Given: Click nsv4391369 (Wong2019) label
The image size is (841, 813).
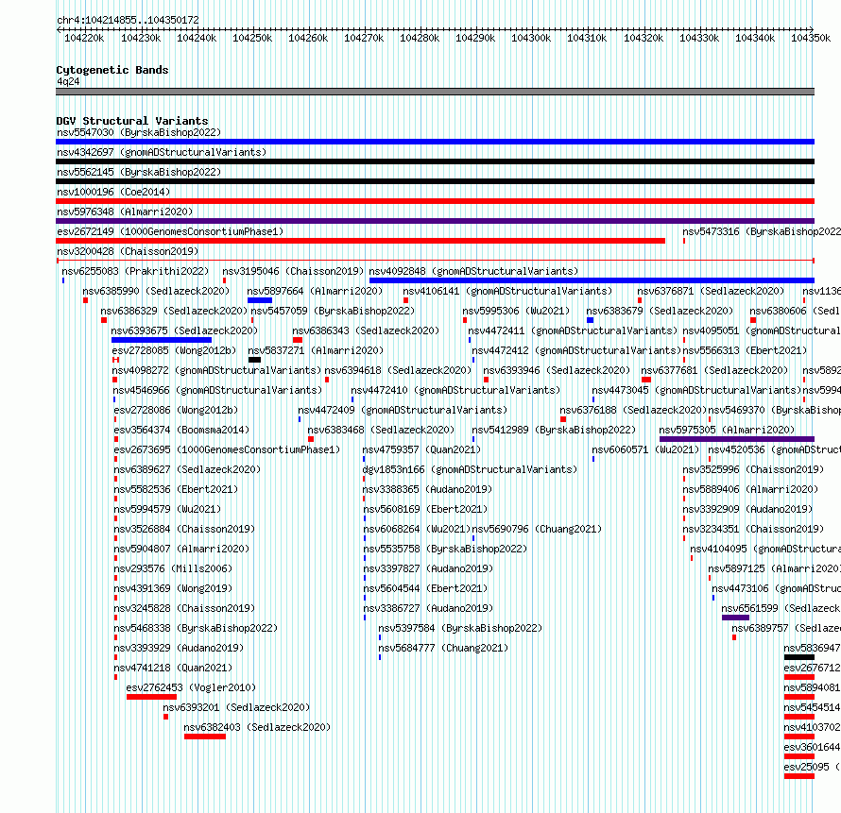Looking at the screenshot, I should [173, 588].
